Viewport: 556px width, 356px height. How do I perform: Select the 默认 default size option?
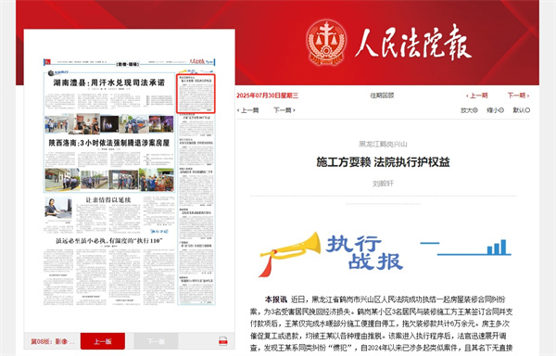(x=521, y=110)
